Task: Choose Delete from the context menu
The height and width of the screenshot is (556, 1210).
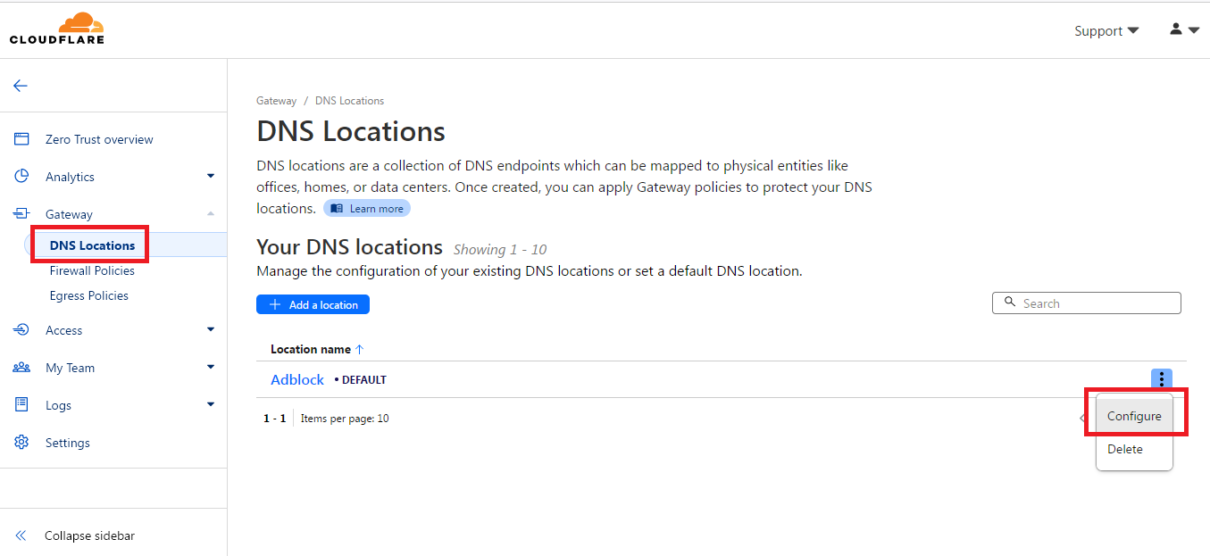Action: point(1125,449)
